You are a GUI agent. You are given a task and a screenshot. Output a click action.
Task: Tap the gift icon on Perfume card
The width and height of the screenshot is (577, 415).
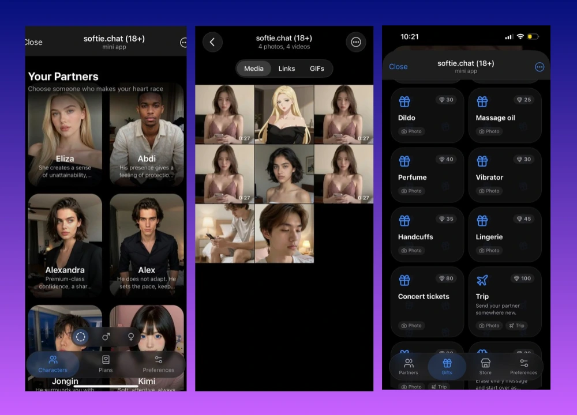click(x=404, y=161)
